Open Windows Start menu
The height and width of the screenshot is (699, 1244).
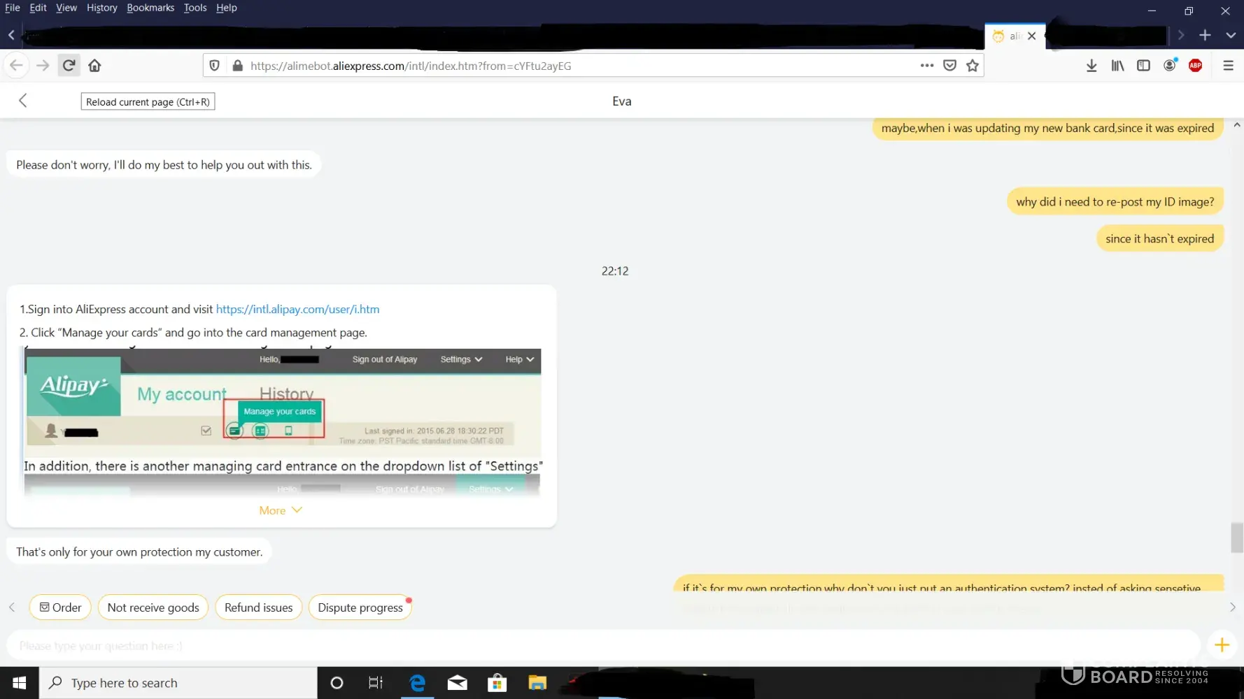[x=19, y=683]
